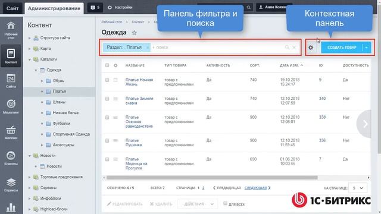The image size is (381, 214).
Task: Click the right arrow of horizontal scrollbar
Action: [368, 178]
